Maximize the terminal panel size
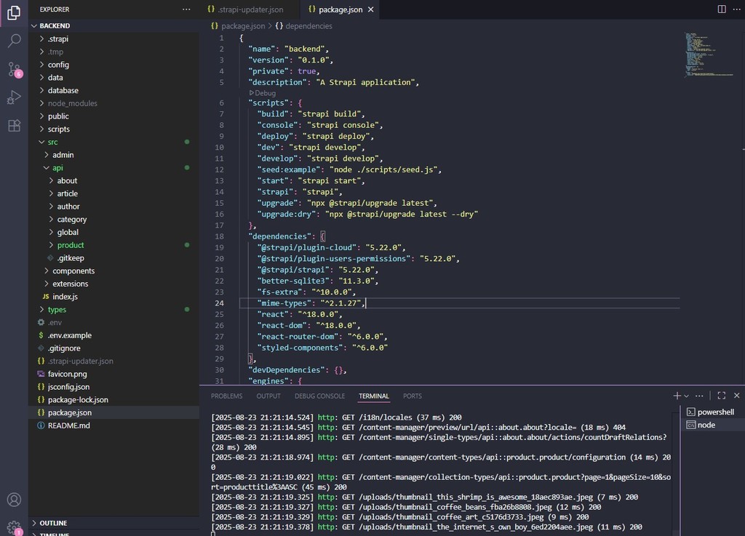Image resolution: width=745 pixels, height=536 pixels. click(722, 396)
